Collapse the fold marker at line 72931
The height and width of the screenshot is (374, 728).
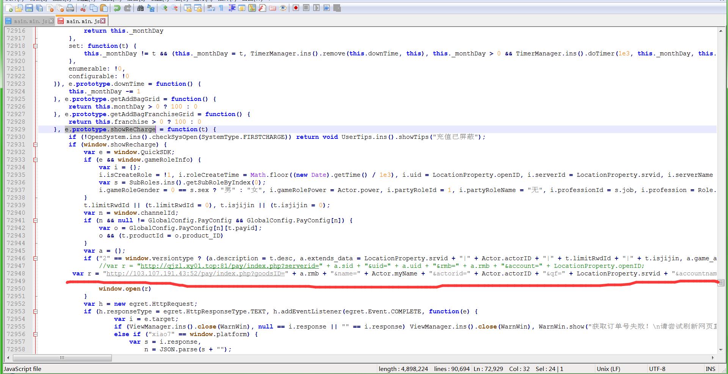(35, 145)
